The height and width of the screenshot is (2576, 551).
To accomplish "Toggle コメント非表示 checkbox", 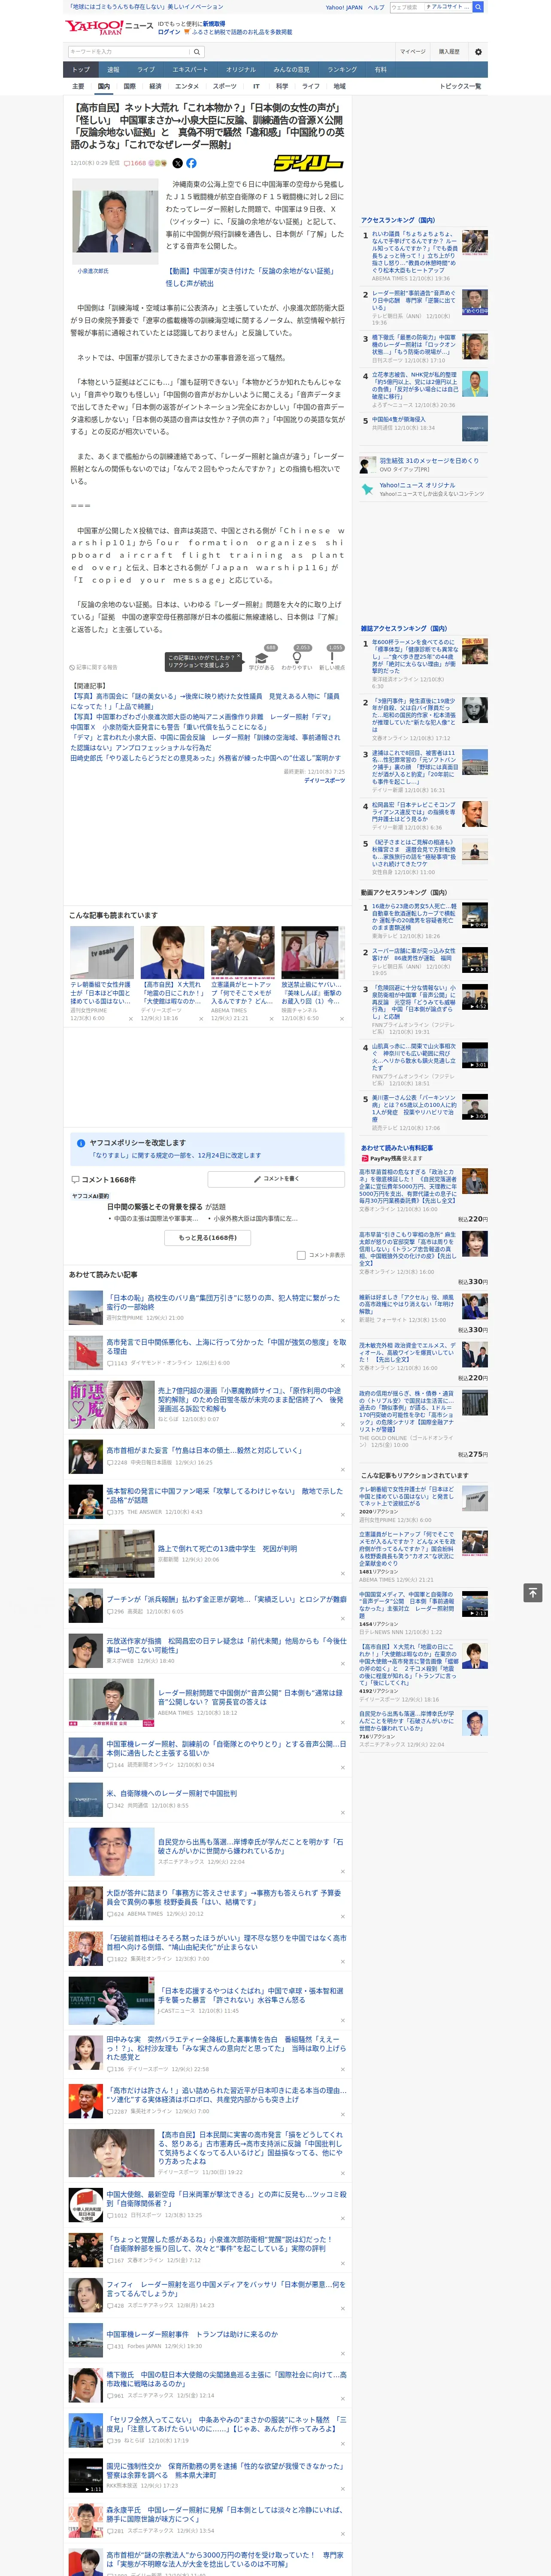I will coord(301,1255).
